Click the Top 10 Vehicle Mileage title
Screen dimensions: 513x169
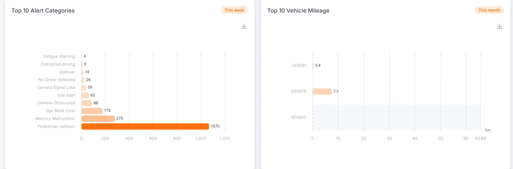coord(298,11)
